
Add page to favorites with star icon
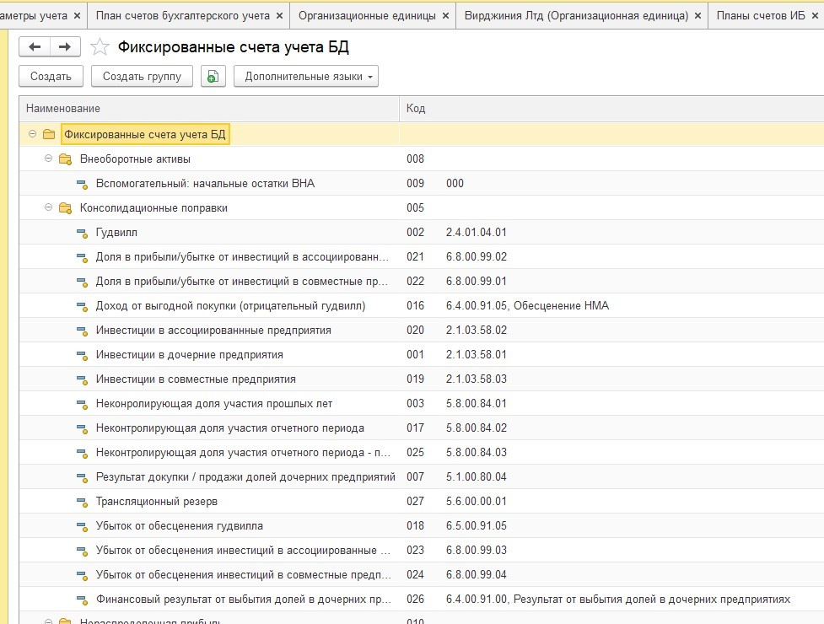tap(100, 47)
